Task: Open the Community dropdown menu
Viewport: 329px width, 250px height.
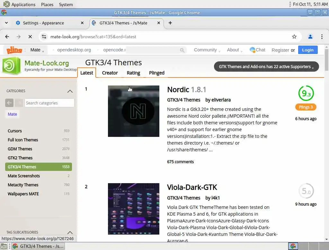Action: [207, 50]
